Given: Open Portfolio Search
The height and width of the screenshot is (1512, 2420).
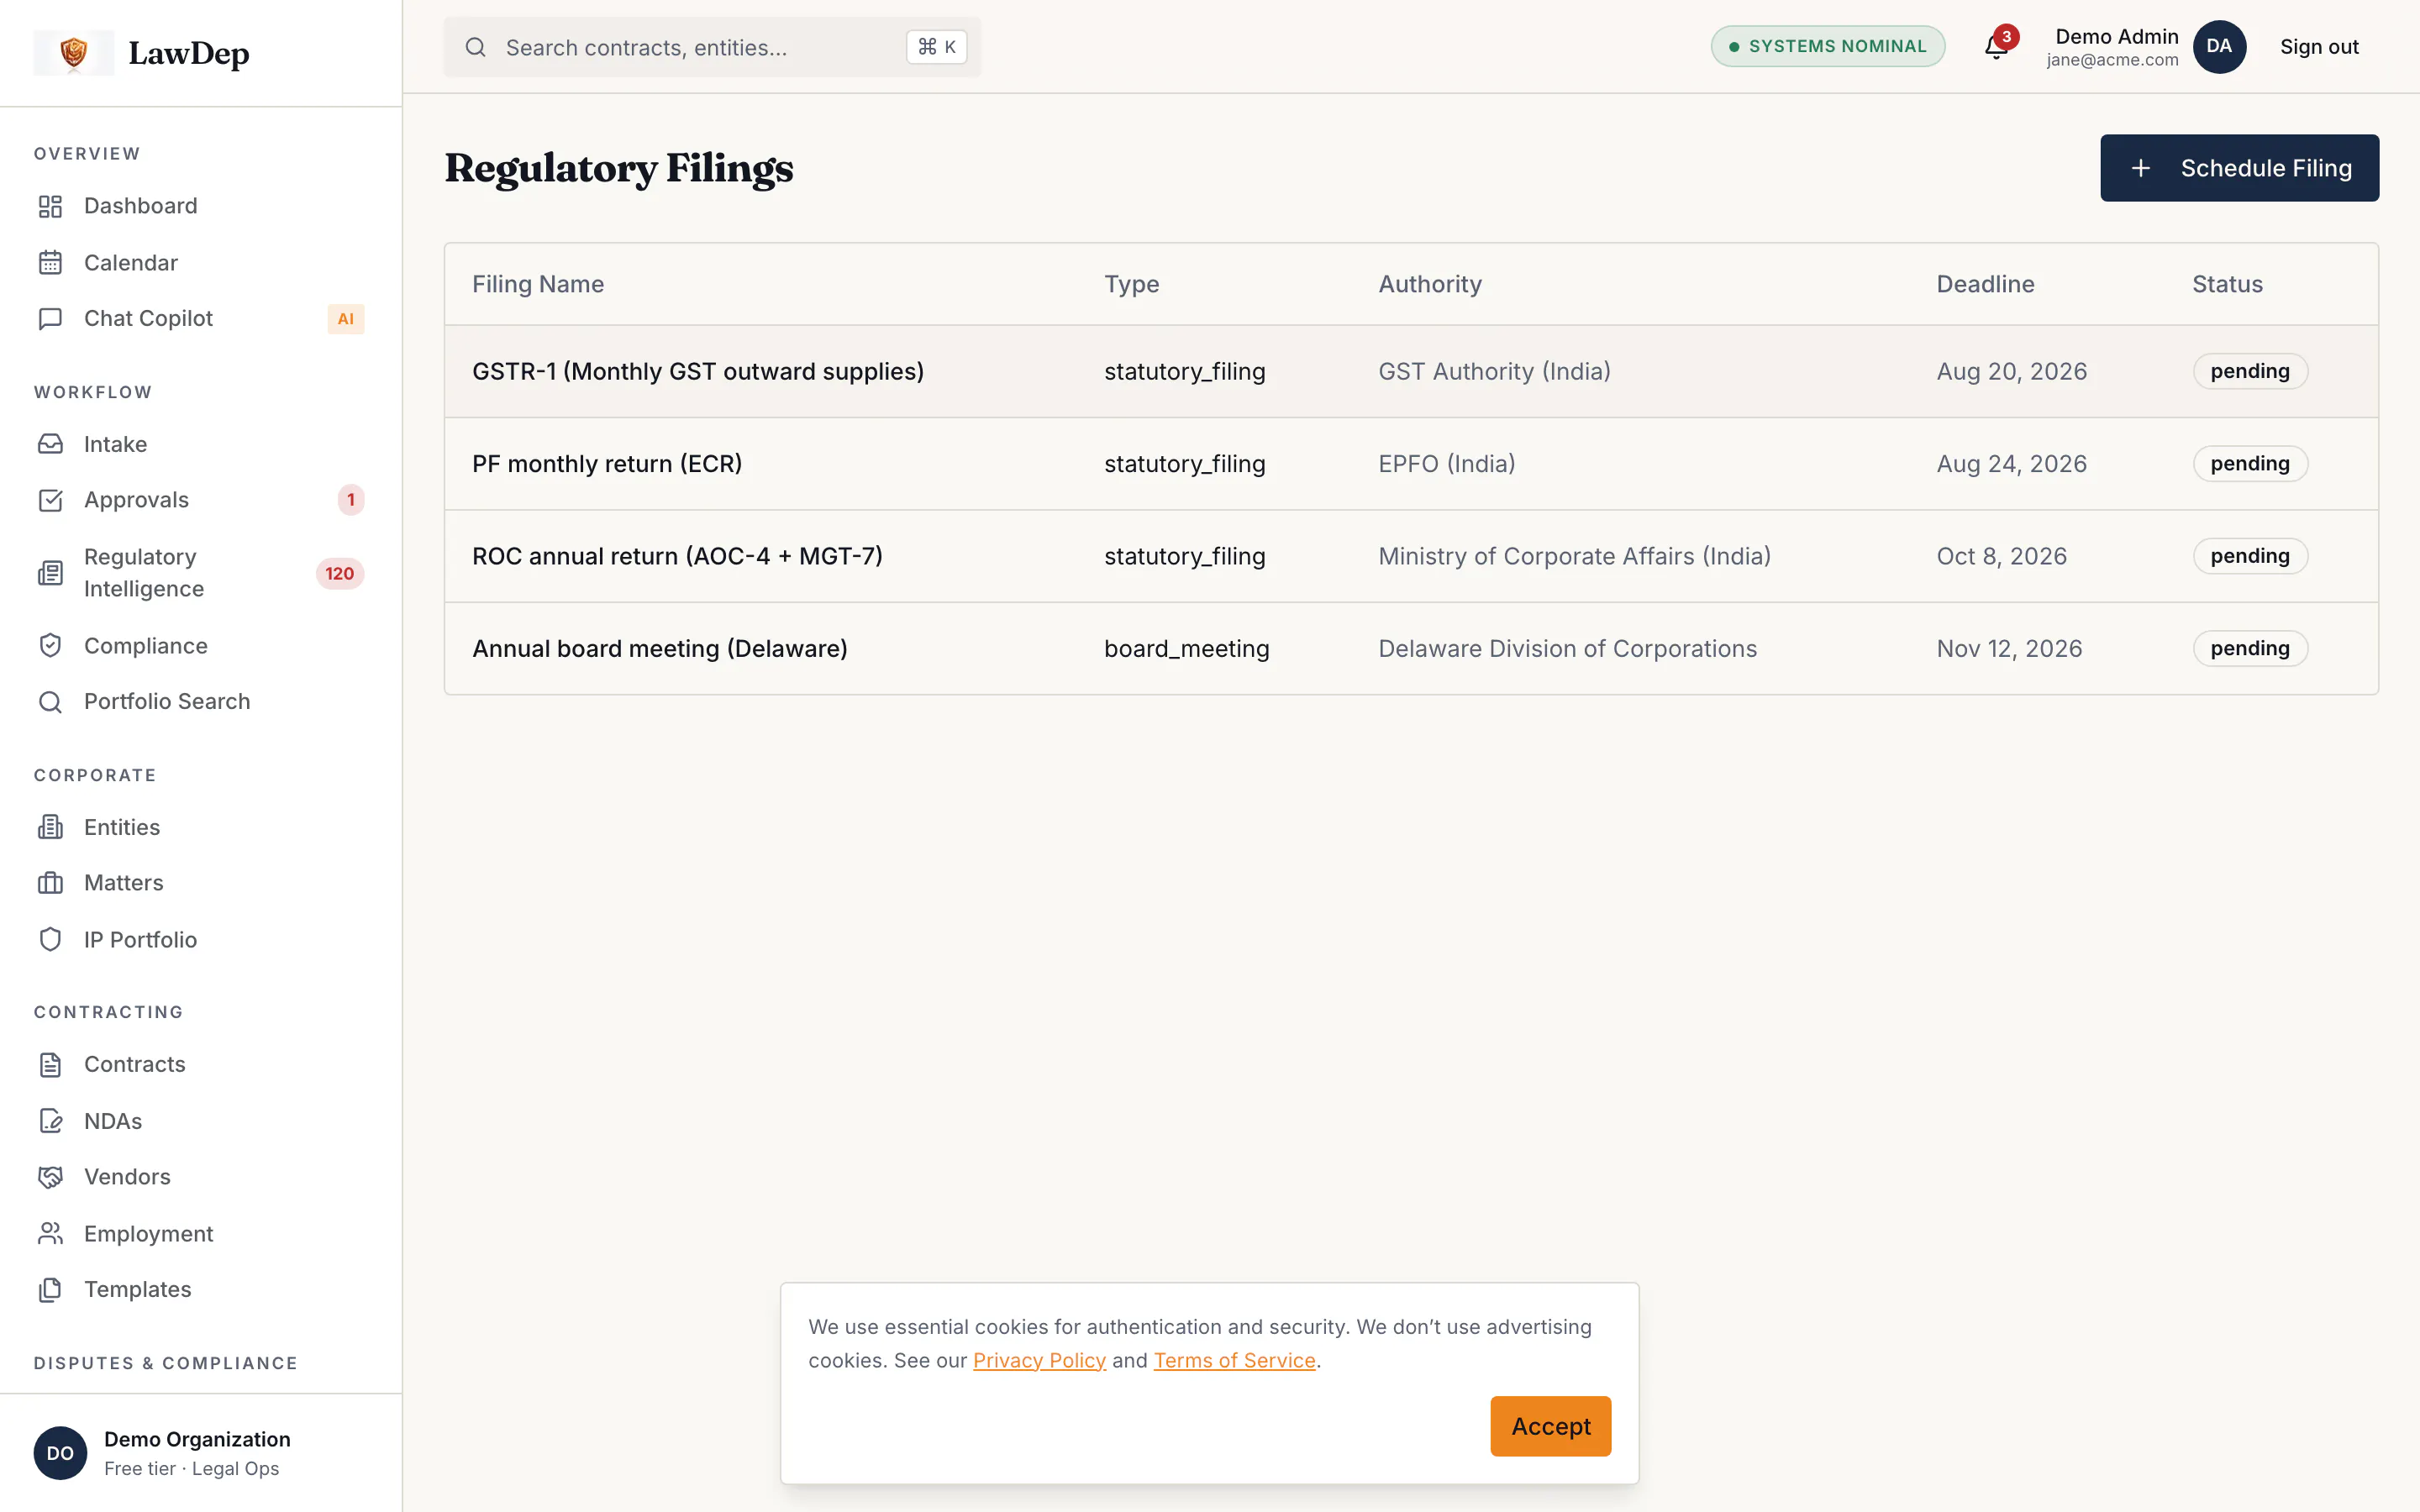Looking at the screenshot, I should click(200, 702).
